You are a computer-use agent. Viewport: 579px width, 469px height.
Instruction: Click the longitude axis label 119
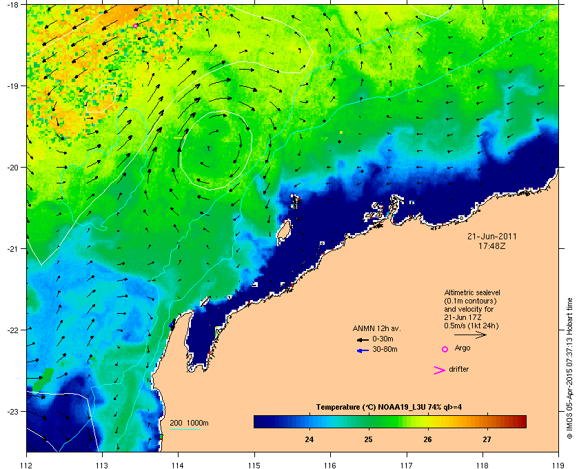(x=558, y=466)
